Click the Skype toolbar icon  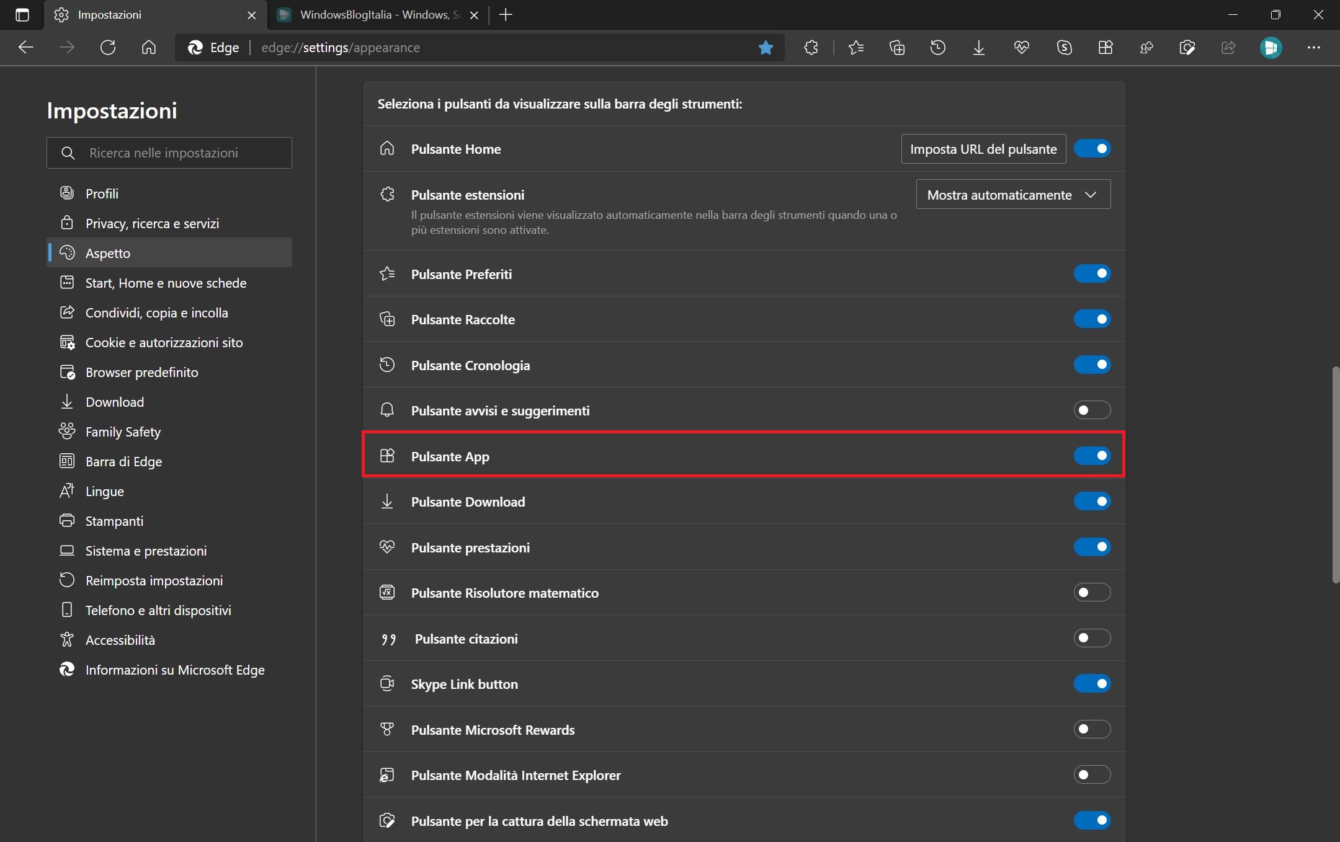coord(1065,48)
